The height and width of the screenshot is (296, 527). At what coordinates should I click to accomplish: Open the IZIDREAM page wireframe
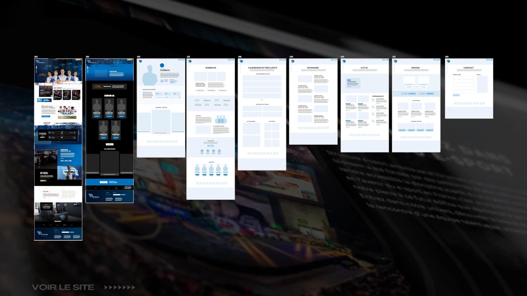[x=211, y=129]
